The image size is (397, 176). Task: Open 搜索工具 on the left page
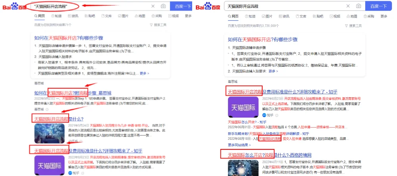click(158, 25)
